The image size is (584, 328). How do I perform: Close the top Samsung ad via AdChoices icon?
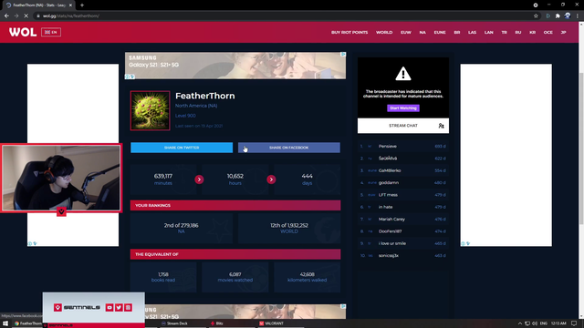pos(343,55)
